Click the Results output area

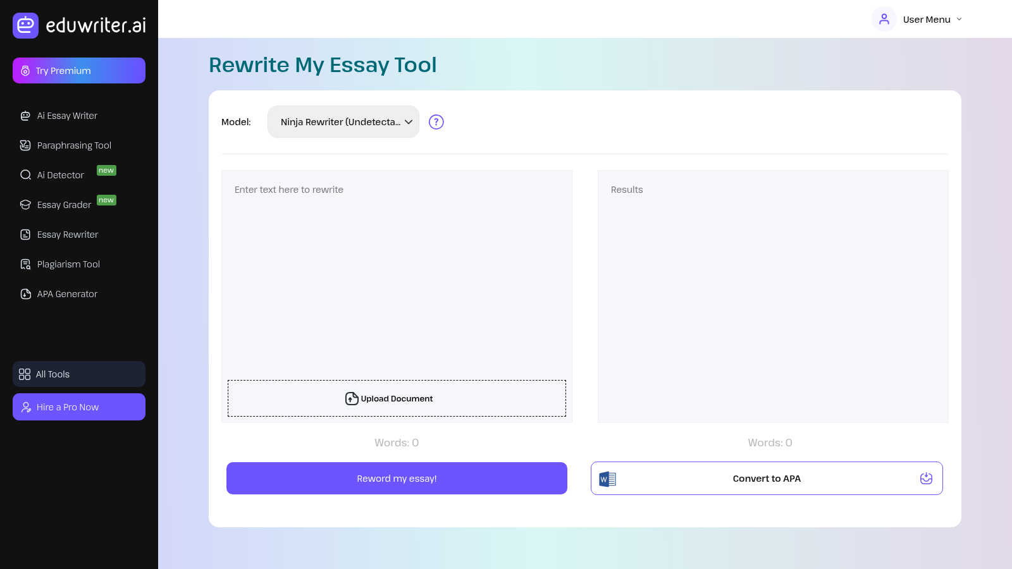point(773,297)
